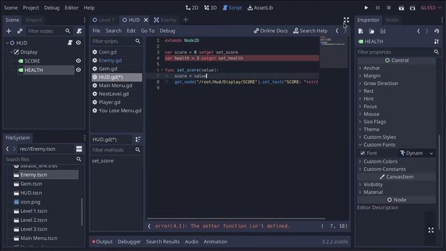The height and width of the screenshot is (251, 446).
Task: Toggle the Font override checkbox
Action: click(x=362, y=153)
